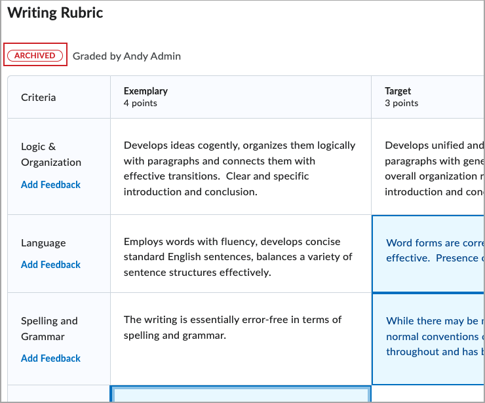
Task: Click Add Feedback under Language
Action: (x=50, y=265)
